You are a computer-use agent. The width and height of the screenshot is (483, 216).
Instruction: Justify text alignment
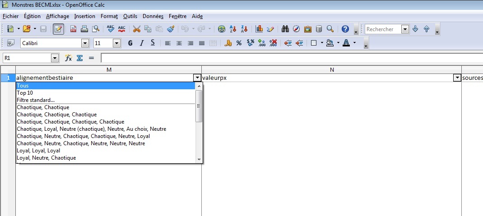[x=202, y=43]
